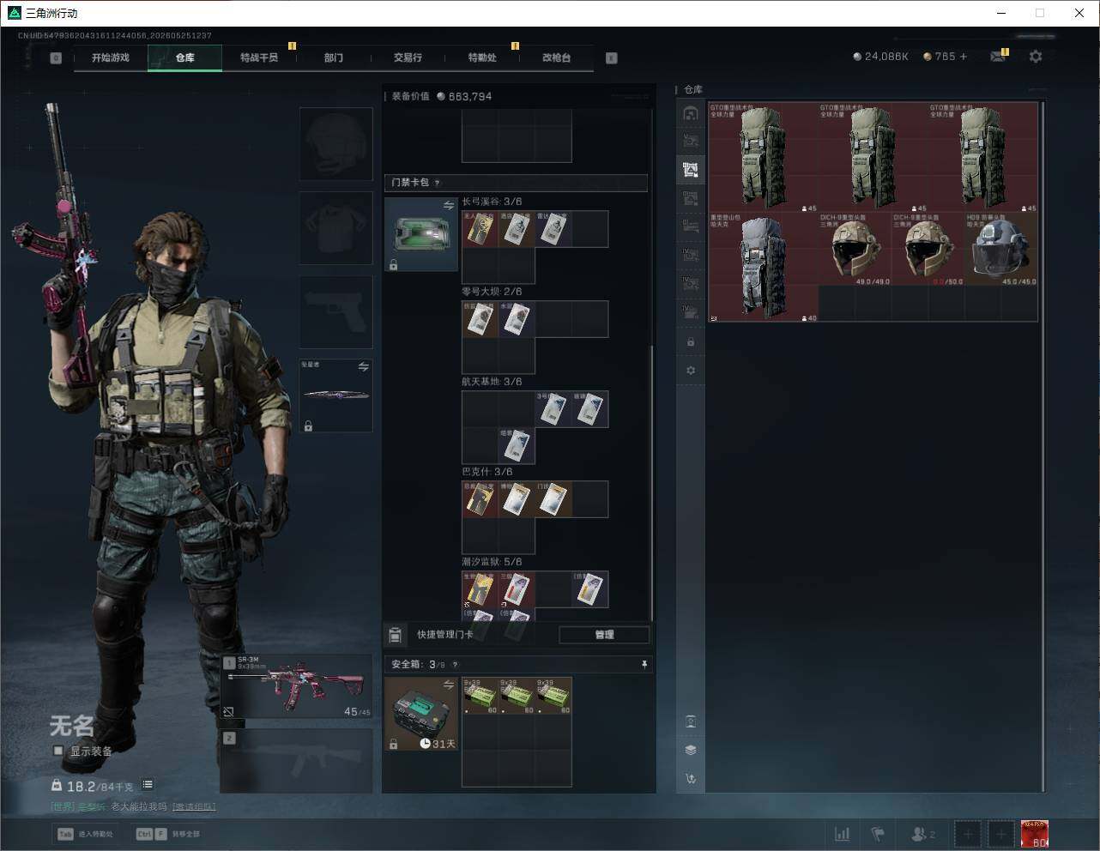Toggle the pin icon on 安全箱 header
1100x851 pixels.
click(x=644, y=665)
